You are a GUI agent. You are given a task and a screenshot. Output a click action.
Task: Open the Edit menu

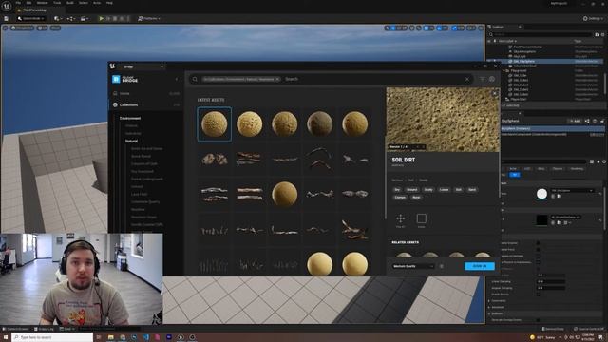(28, 3)
